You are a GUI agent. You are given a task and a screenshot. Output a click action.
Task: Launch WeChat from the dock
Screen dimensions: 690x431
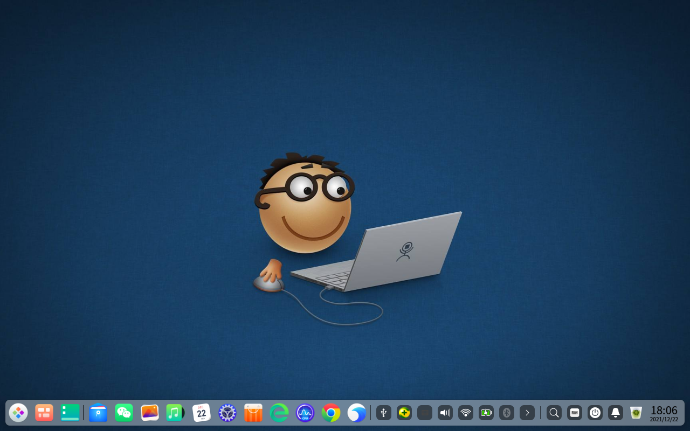(x=124, y=413)
